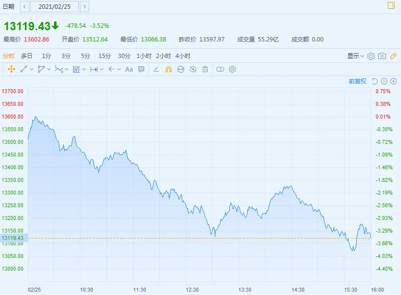Image resolution: width=401 pixels, height=295 pixels.
Task: Select the Aa text annotation tool
Action: pyautogui.click(x=129, y=69)
